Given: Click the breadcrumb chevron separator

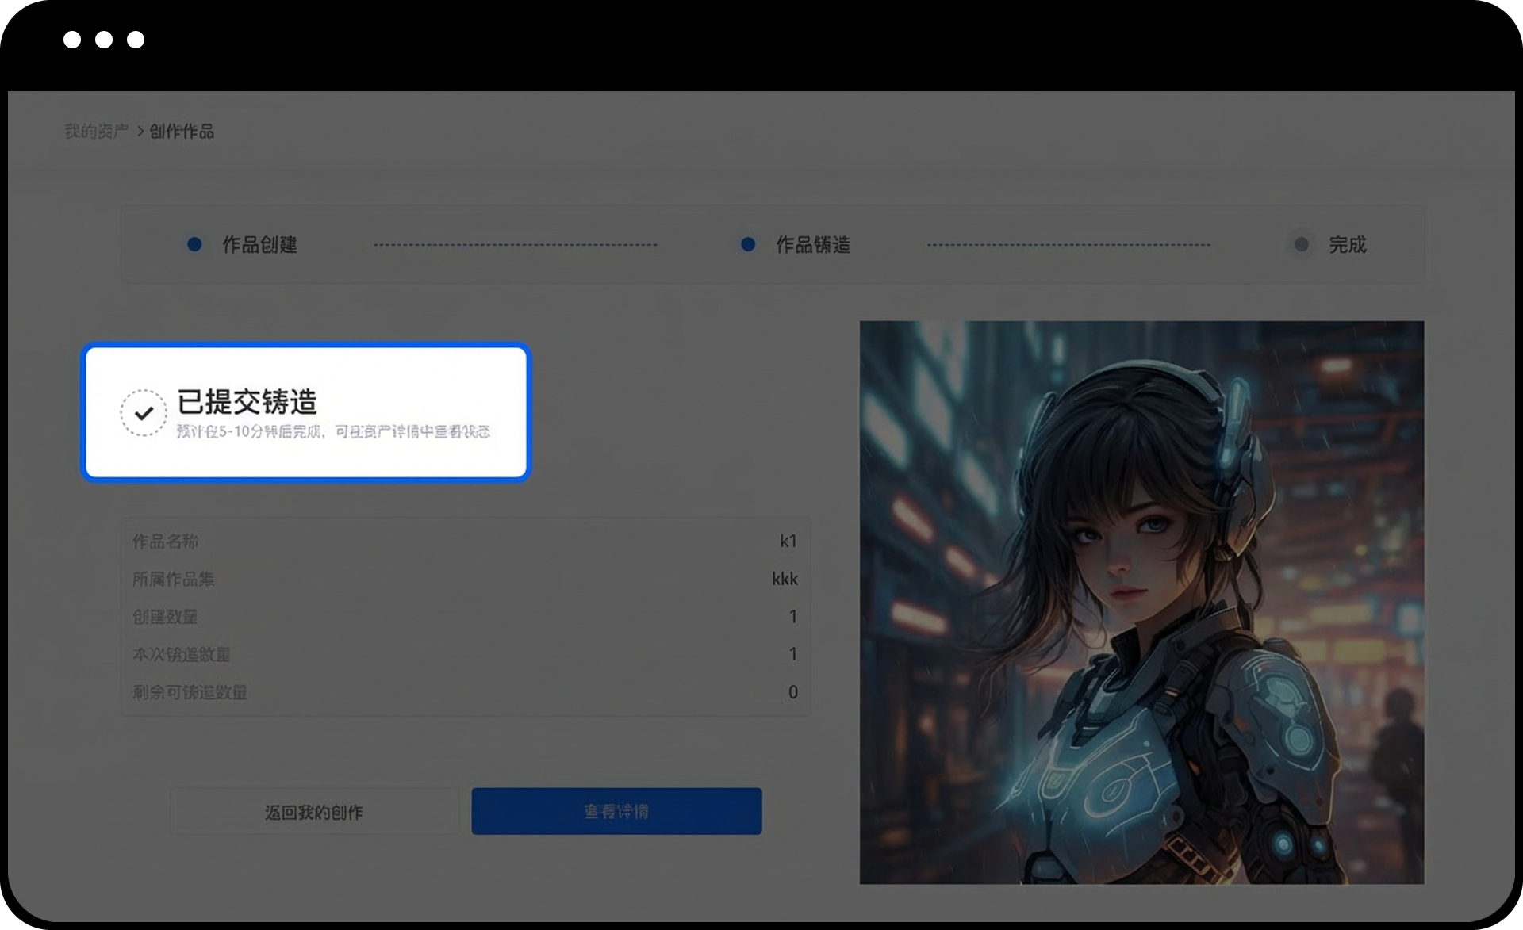Looking at the screenshot, I should 140,131.
